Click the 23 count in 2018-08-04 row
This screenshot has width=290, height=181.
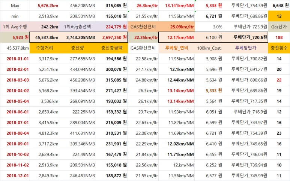[279, 133]
